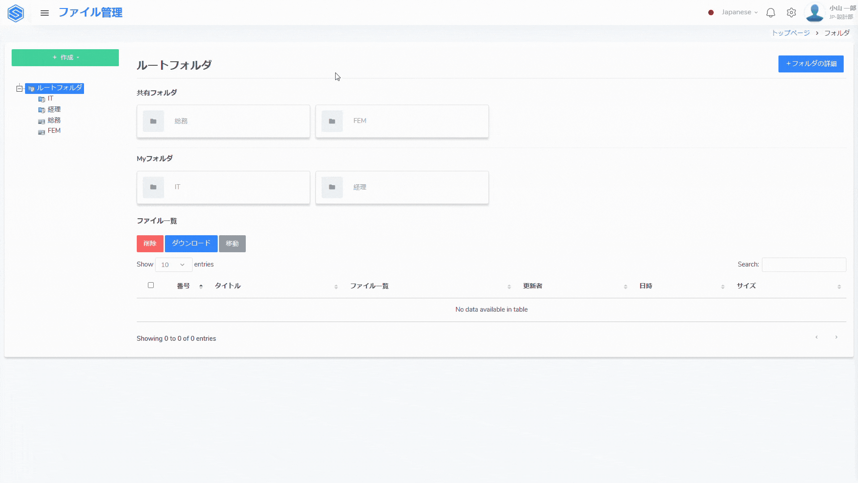Open the notifications bell
Image resolution: width=858 pixels, height=483 pixels.
point(770,13)
